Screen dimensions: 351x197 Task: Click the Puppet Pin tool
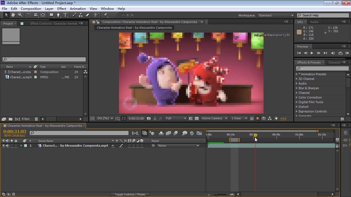point(106,15)
